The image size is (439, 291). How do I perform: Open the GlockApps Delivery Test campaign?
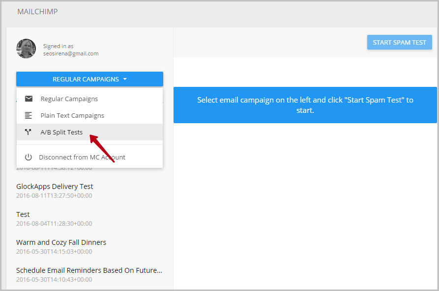pos(55,186)
